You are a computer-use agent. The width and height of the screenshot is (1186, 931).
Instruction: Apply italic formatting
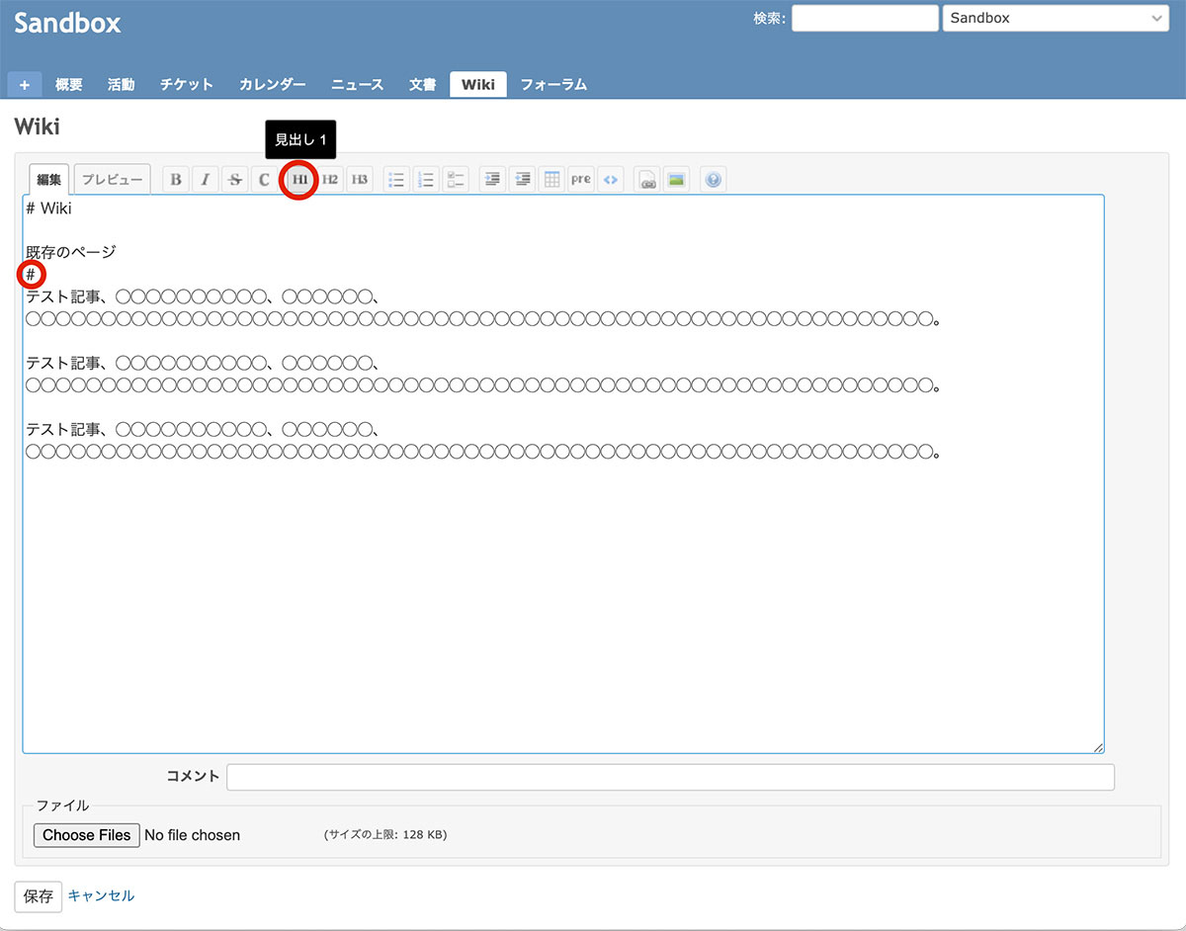tap(206, 180)
